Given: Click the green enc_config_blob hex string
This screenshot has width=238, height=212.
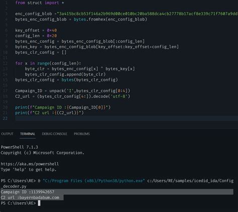Looking at the screenshot, I should pos(147,14).
